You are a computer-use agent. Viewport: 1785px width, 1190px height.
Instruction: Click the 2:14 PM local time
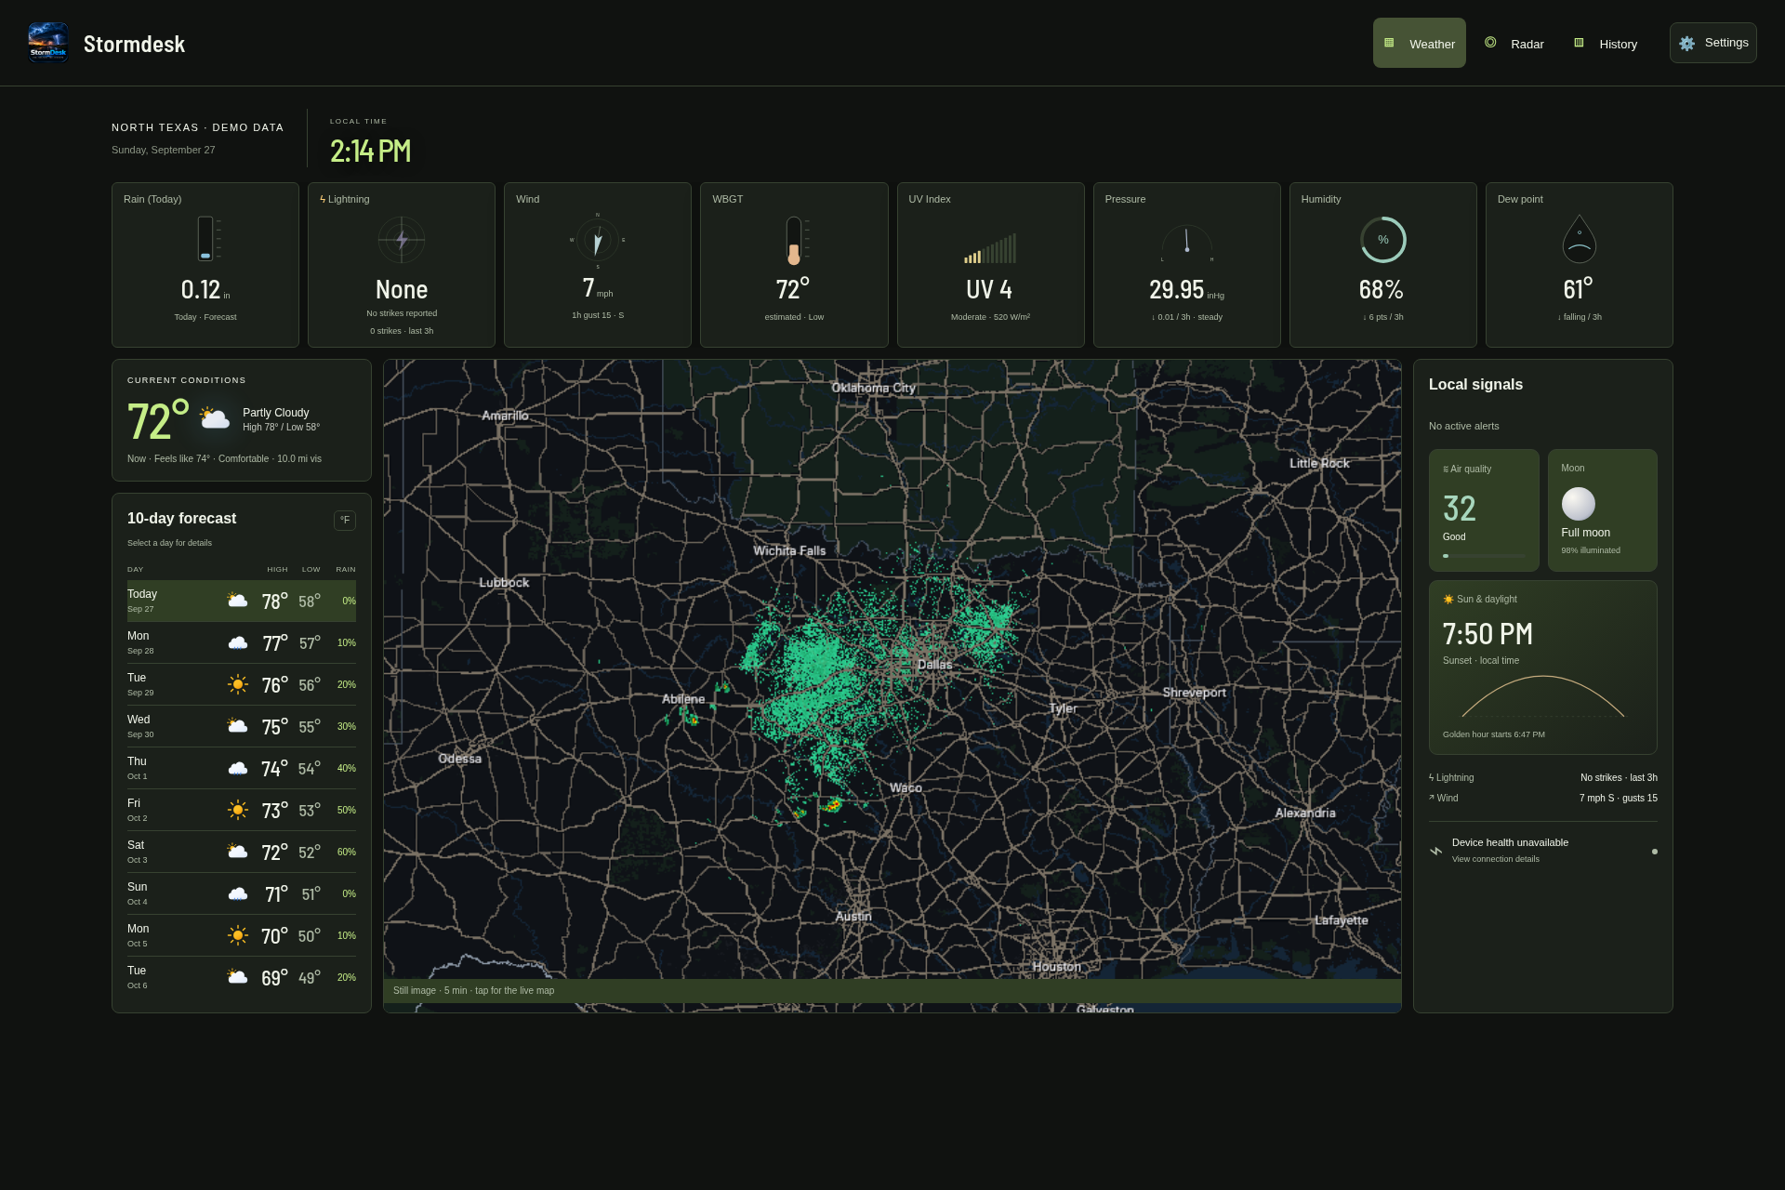[x=371, y=152]
